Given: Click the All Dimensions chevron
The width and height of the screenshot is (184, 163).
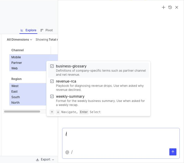Looking at the screenshot, I should tap(31, 40).
